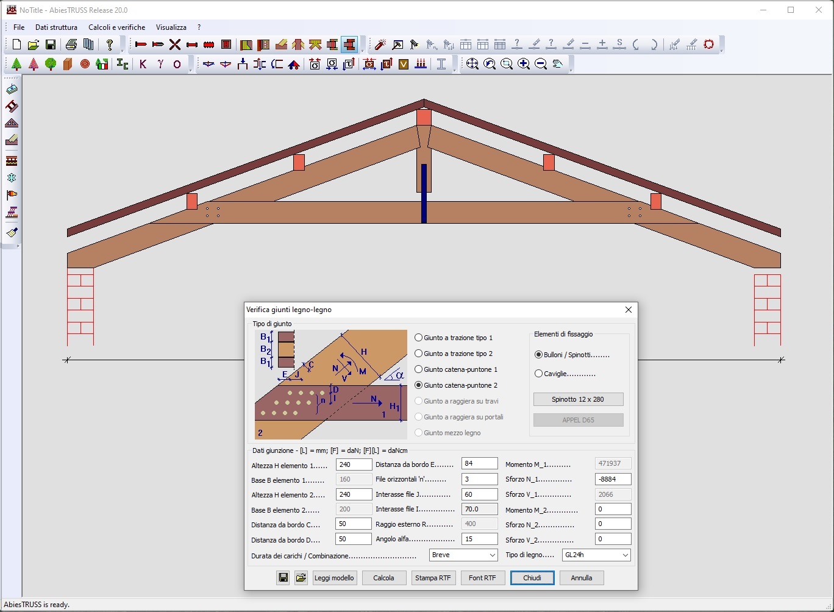Click the New file icon in toolbar

[x=16, y=44]
